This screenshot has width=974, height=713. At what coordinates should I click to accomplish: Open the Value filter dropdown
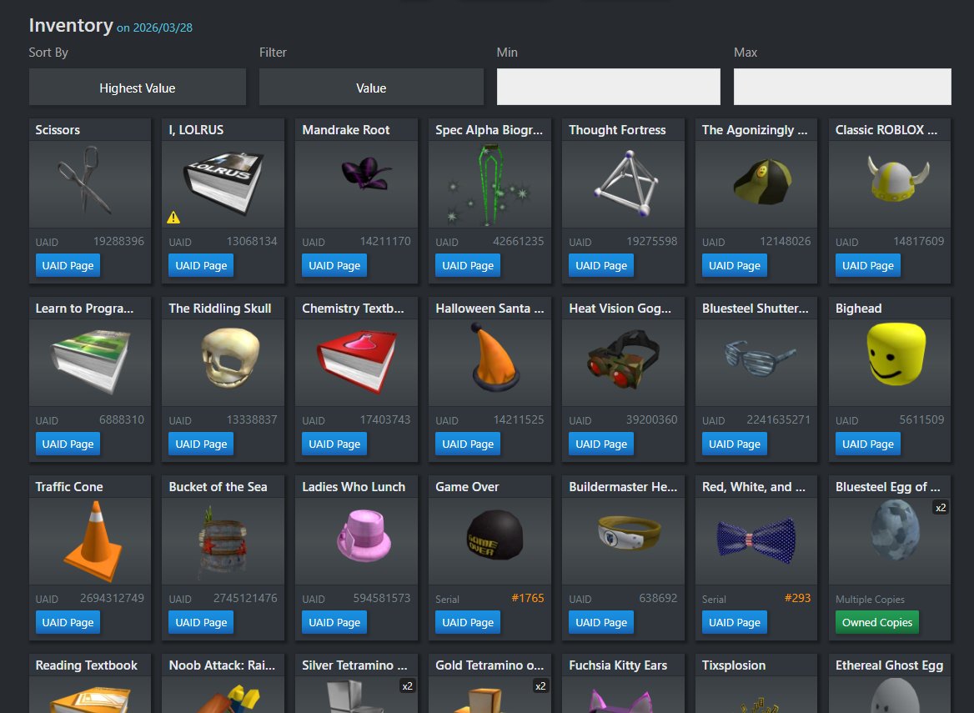(x=371, y=87)
